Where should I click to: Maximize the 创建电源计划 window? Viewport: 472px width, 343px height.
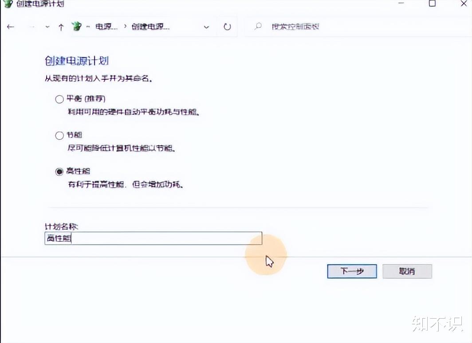(x=432, y=3)
